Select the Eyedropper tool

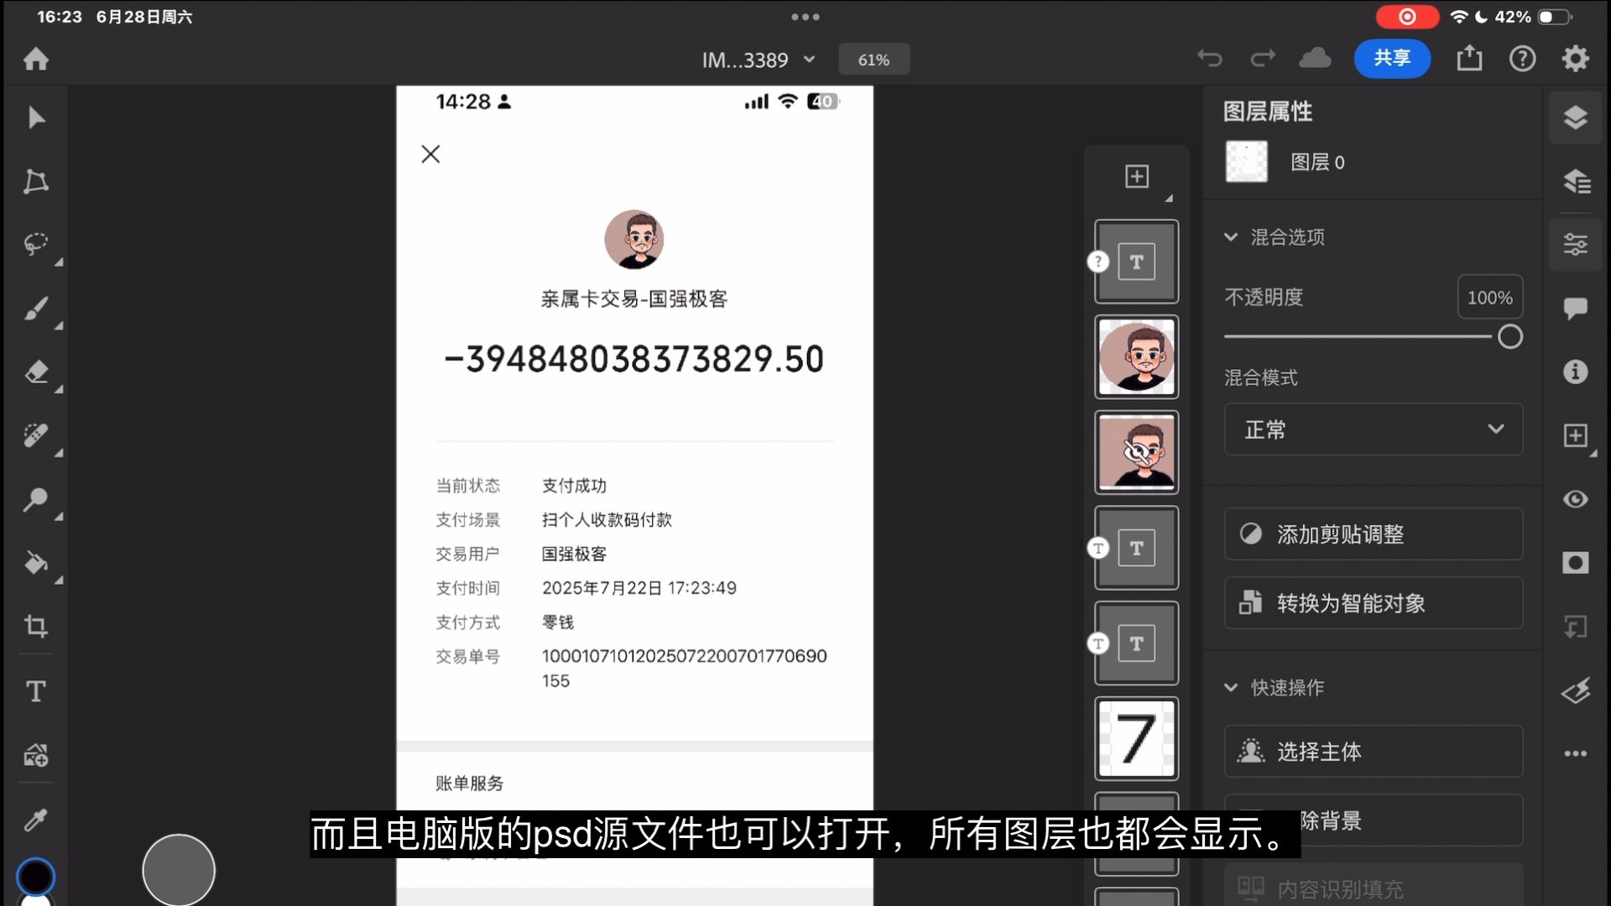pyautogui.click(x=36, y=819)
